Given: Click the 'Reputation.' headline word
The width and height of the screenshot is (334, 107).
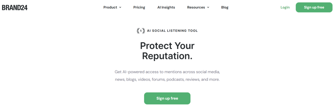Looking at the screenshot, I should [x=167, y=56].
